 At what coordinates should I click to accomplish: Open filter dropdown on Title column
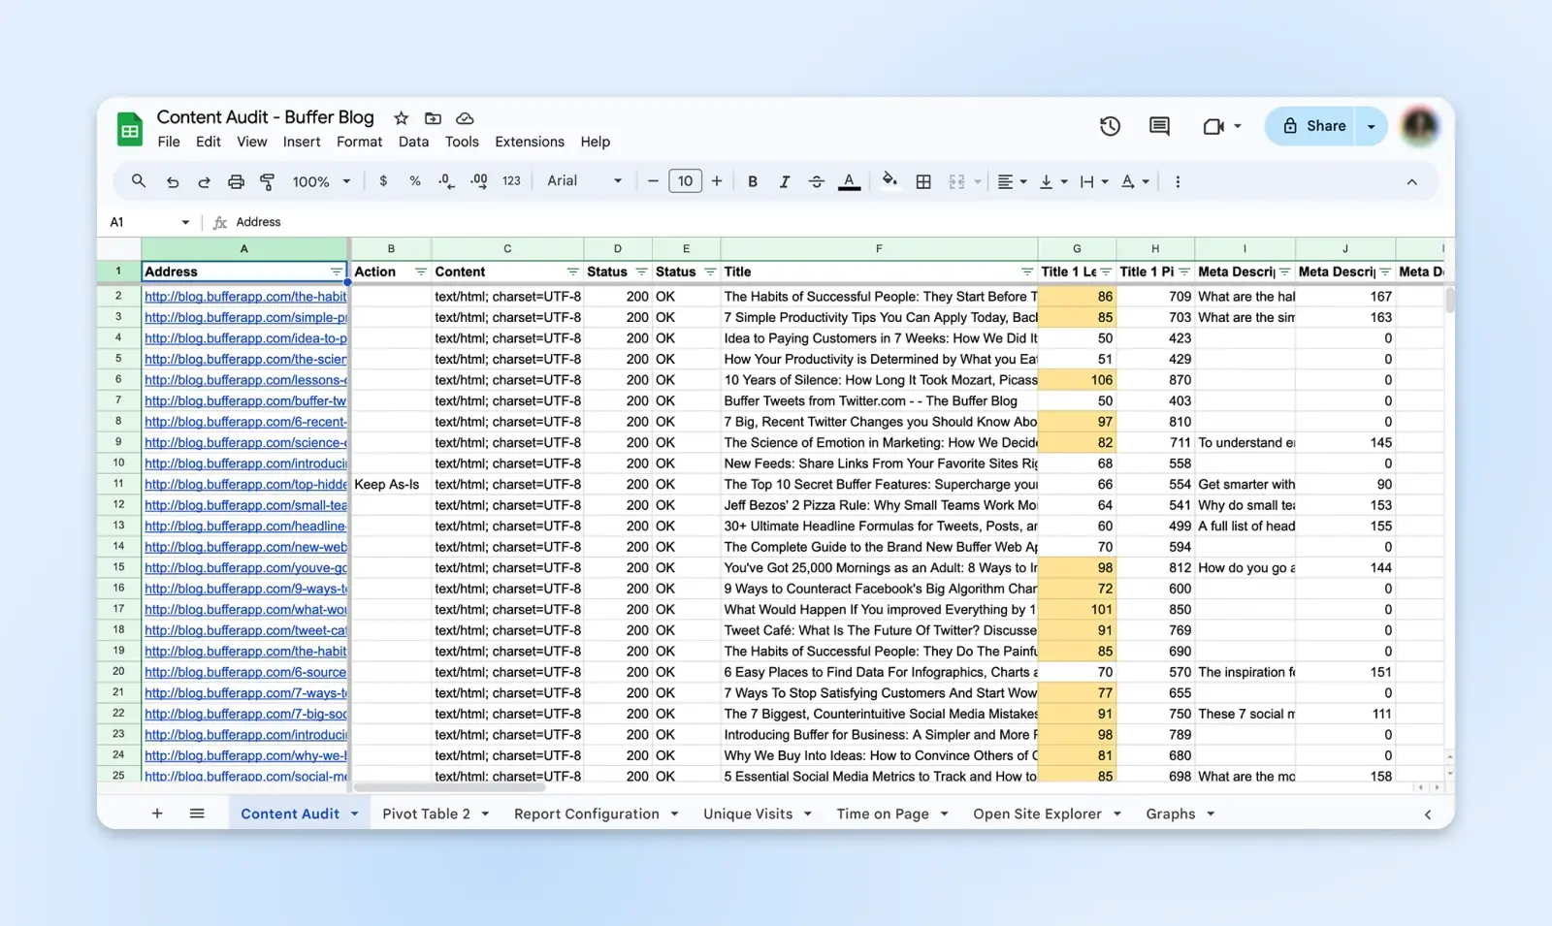point(1026,272)
